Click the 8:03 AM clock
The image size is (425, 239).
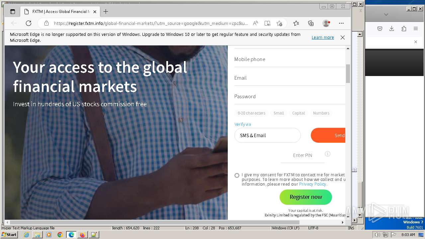(x=408, y=235)
